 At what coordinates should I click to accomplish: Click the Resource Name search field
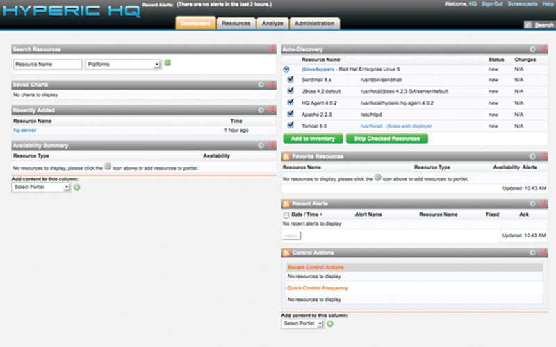[x=47, y=64]
